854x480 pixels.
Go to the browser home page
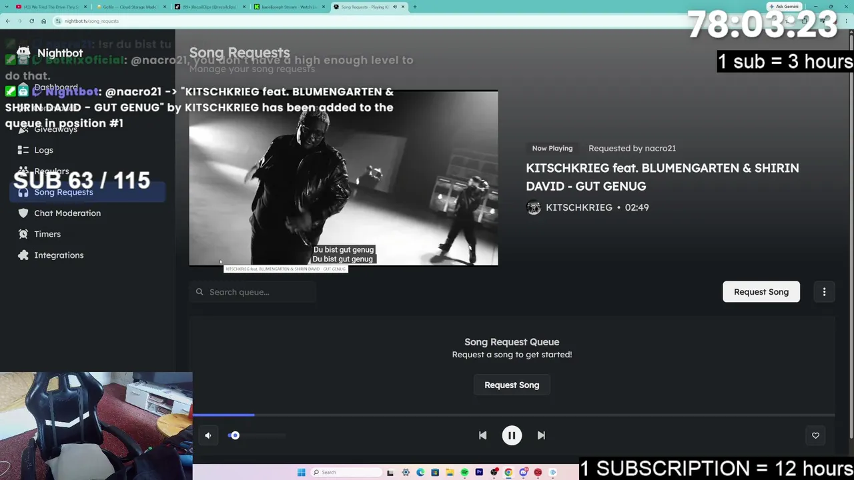click(x=43, y=21)
